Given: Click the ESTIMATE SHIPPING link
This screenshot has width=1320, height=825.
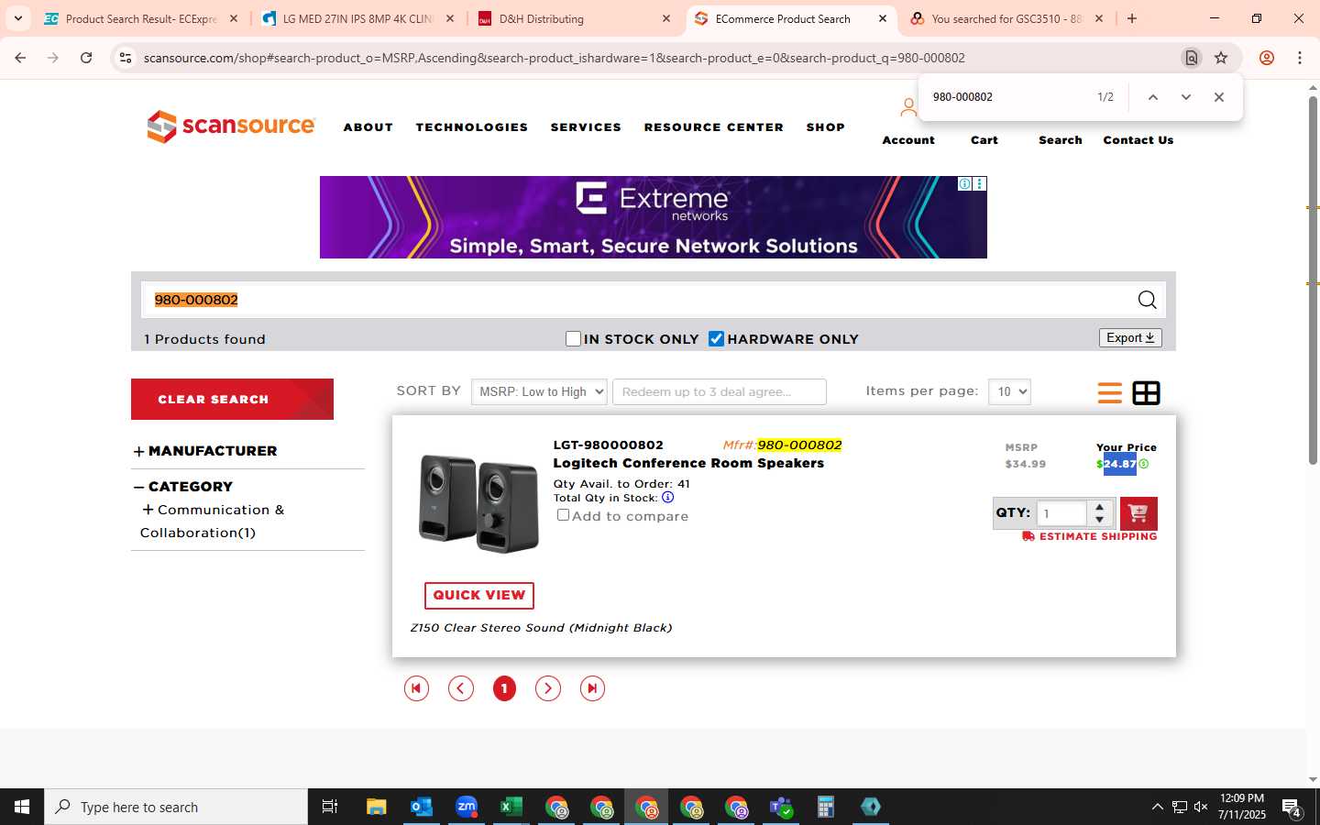Looking at the screenshot, I should point(1090,536).
